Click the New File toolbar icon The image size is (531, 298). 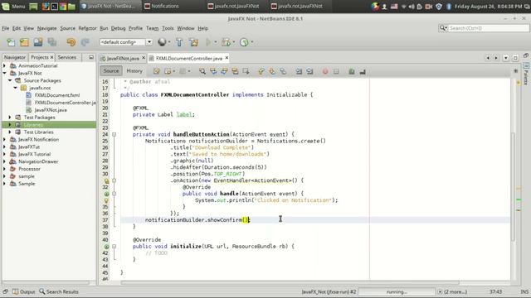11,42
